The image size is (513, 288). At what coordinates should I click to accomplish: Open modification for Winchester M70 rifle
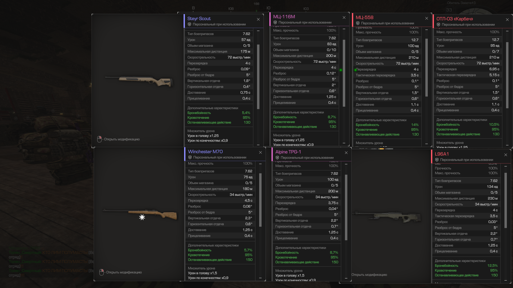pos(124,272)
